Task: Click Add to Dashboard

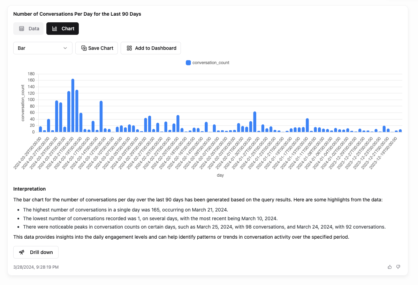Action: tap(151, 48)
